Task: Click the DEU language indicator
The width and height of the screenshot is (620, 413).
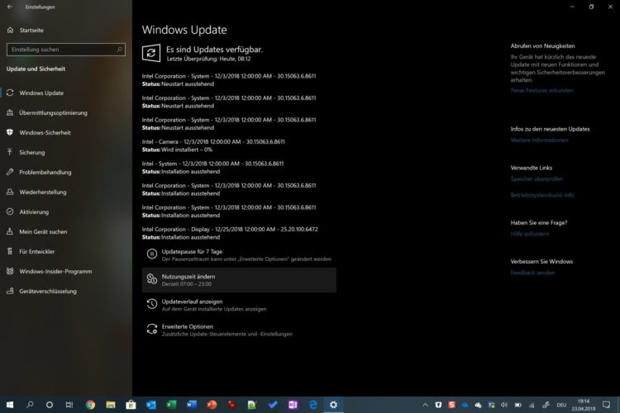Action: tap(561, 405)
